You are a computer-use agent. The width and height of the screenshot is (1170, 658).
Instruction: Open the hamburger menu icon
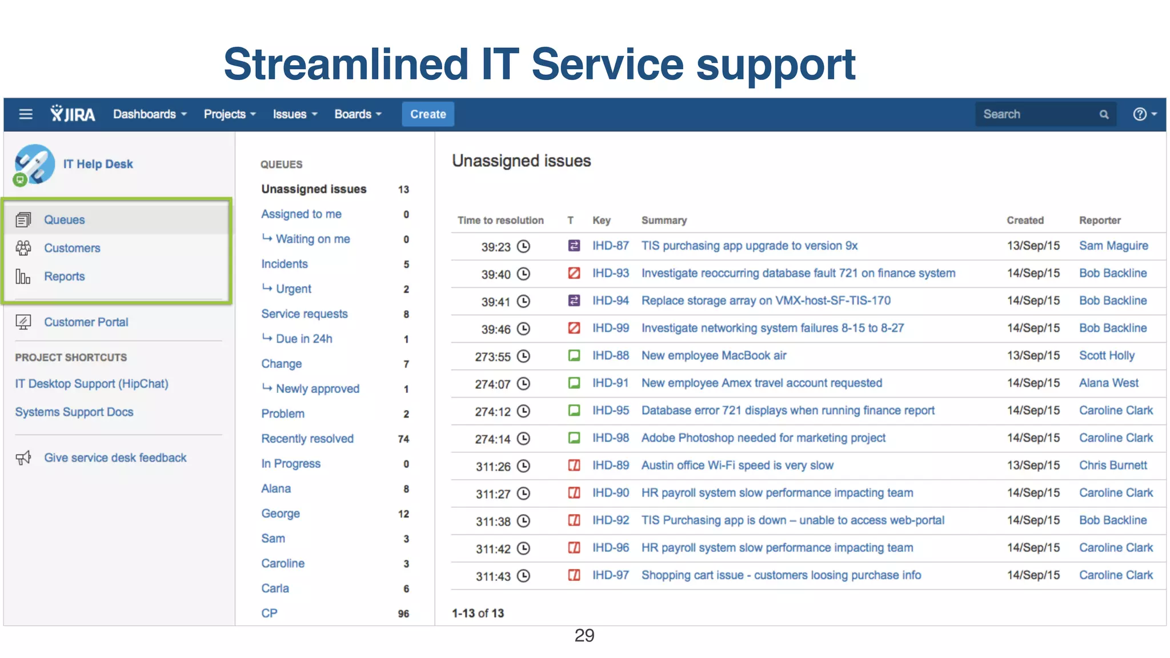pos(26,114)
